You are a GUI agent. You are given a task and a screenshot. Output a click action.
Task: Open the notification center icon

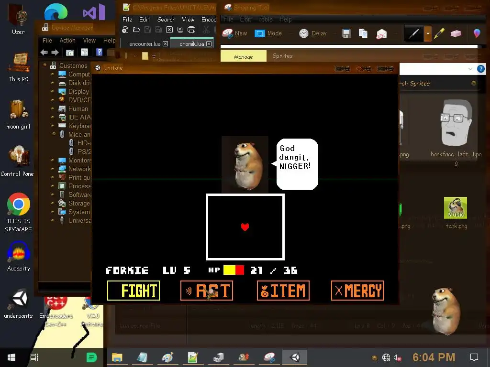tap(474, 357)
